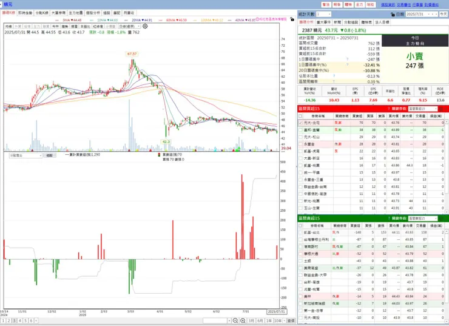Expand the page number overflow arrow after 6
The height and width of the screenshot is (326, 449).
pyautogui.click(x=36, y=321)
